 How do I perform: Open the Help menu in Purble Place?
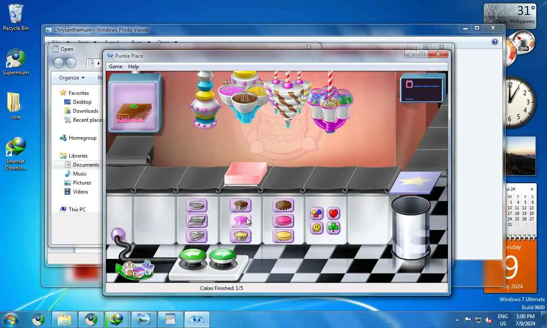pyautogui.click(x=133, y=67)
